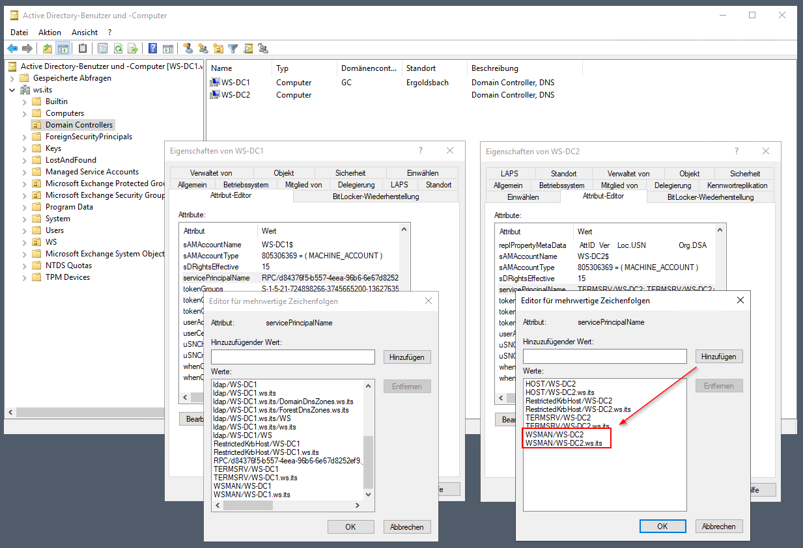
Task: Open Kennwortreplikation tab in WS-DC2 properties
Action: click(x=737, y=185)
